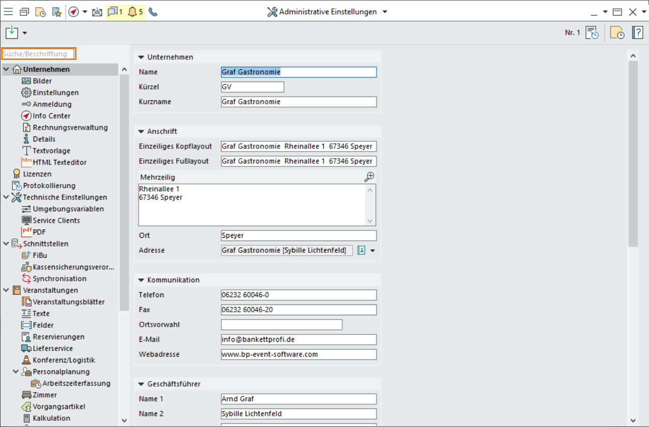Collapse Technische Einstellungen tree node

tap(6, 197)
